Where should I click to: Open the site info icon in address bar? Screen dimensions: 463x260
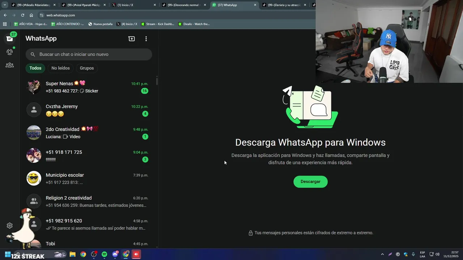point(42,15)
